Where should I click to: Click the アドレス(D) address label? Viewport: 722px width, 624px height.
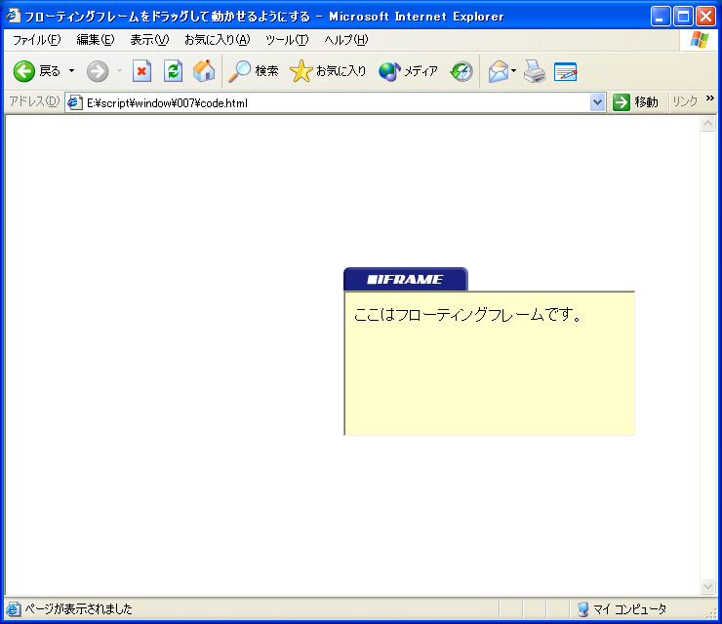(x=34, y=101)
